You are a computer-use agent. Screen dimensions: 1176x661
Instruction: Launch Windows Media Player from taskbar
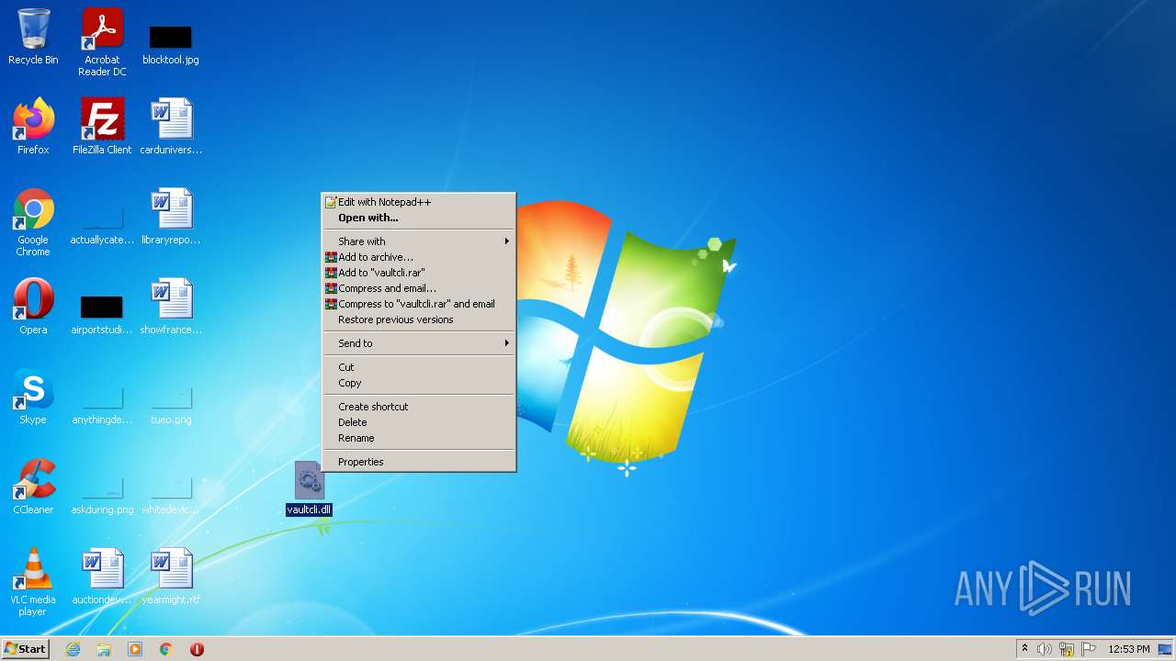(135, 649)
